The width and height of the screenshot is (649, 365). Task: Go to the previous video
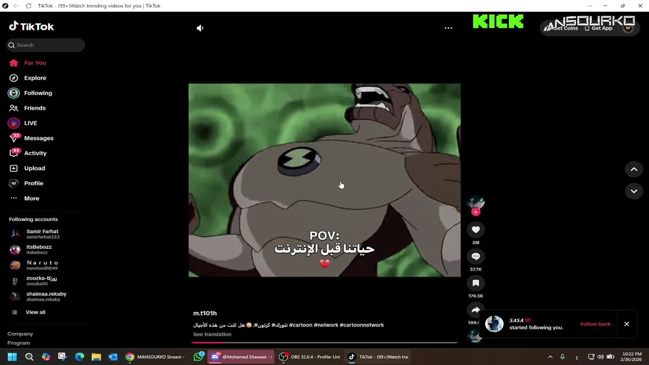[x=634, y=169]
